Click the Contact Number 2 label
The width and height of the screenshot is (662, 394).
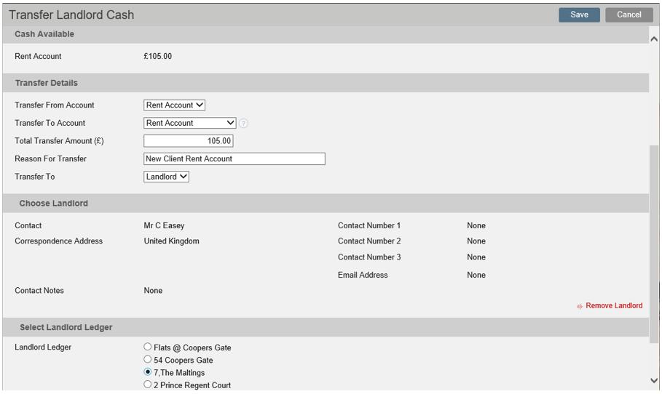click(x=369, y=241)
